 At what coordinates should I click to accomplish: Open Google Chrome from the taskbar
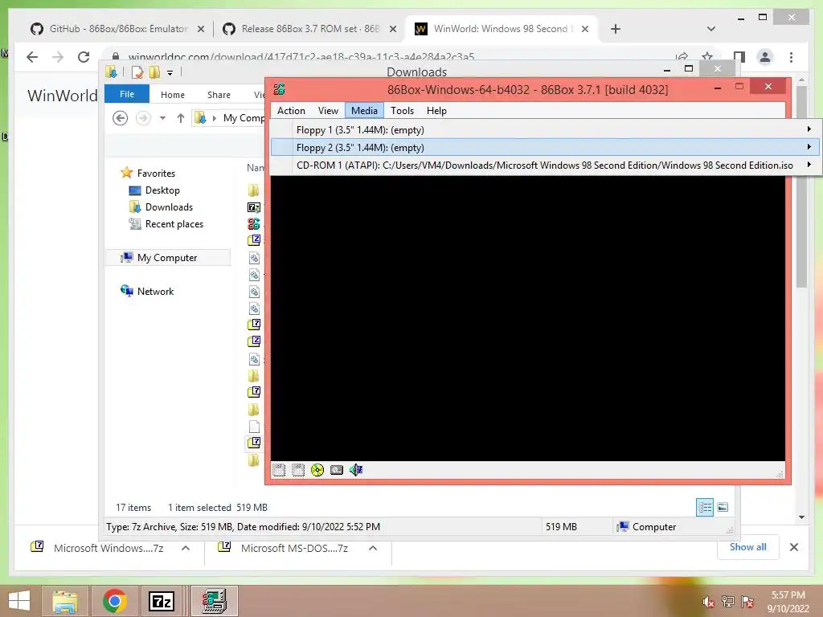[114, 601]
